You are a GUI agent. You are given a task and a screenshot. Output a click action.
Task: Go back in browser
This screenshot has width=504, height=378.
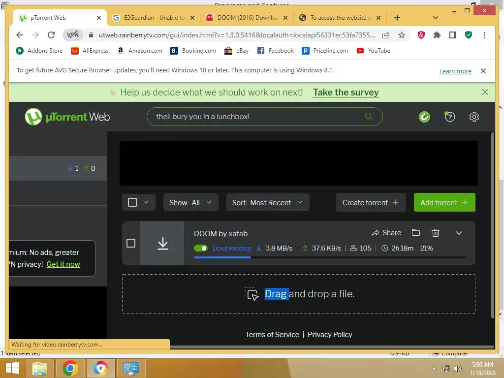tap(20, 35)
